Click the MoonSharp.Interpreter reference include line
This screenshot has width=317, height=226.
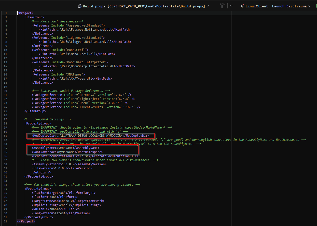70,62
